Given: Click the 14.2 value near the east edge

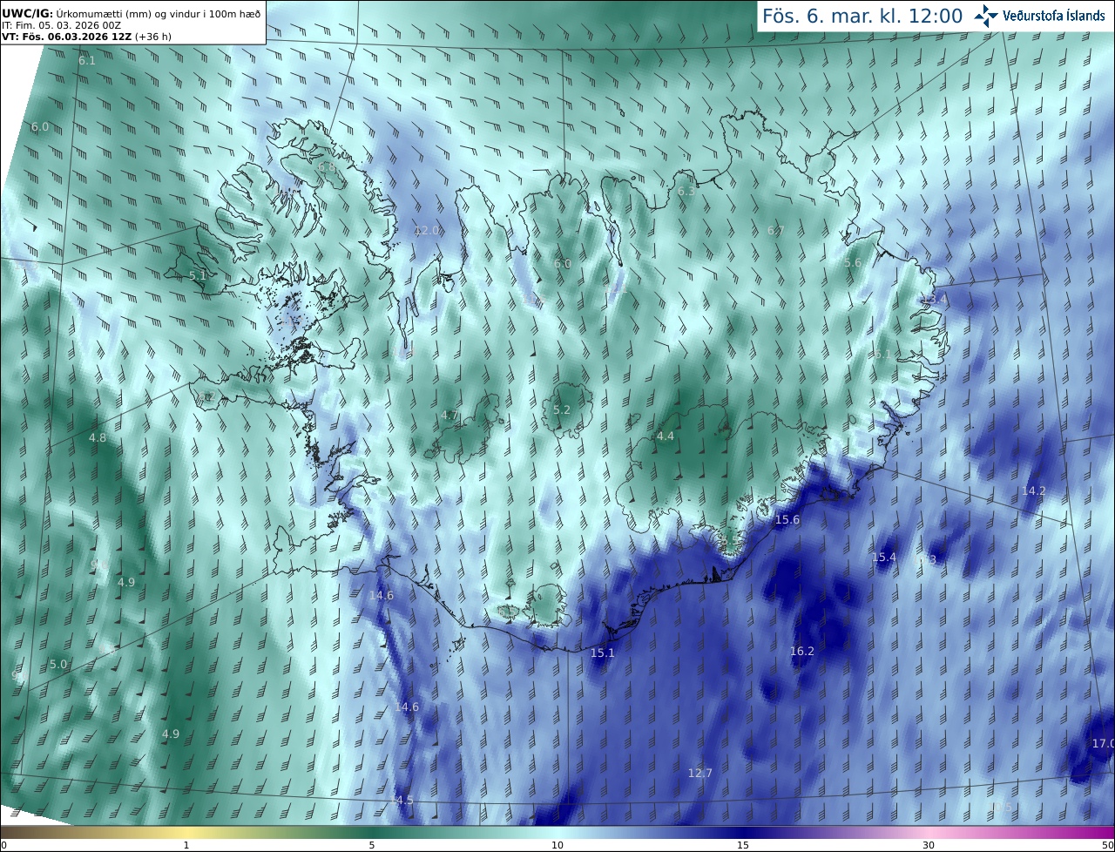Looking at the screenshot, I should click(1034, 490).
